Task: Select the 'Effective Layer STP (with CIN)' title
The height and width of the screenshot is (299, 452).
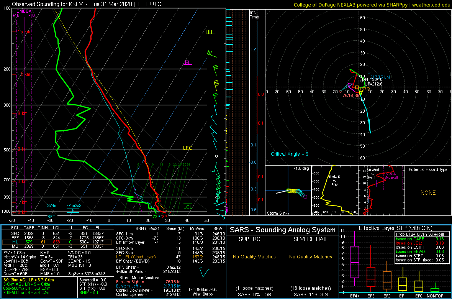Action: coord(395,228)
